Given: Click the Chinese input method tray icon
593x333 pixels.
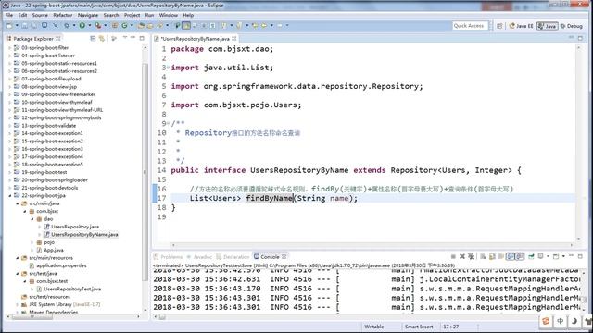Looking at the screenshot, I should [x=560, y=321].
